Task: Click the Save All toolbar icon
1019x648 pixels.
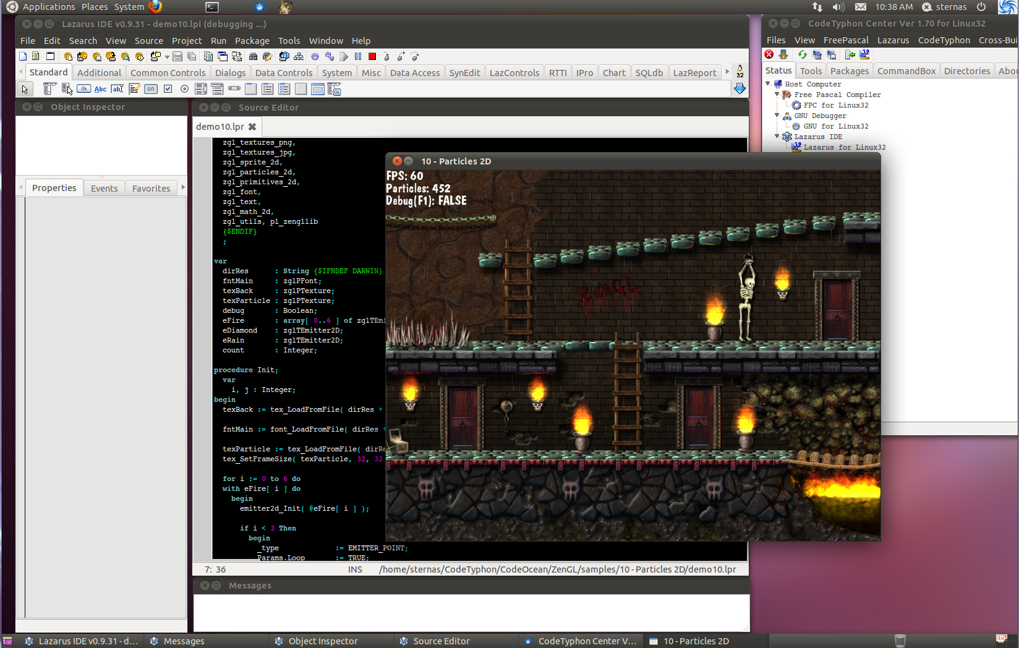Action: 192,56
